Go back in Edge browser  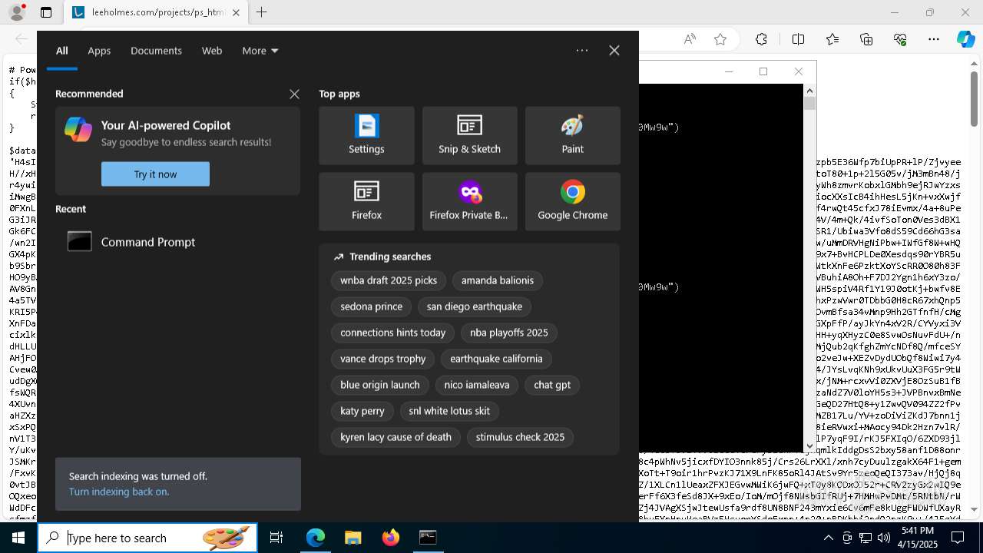(22, 39)
